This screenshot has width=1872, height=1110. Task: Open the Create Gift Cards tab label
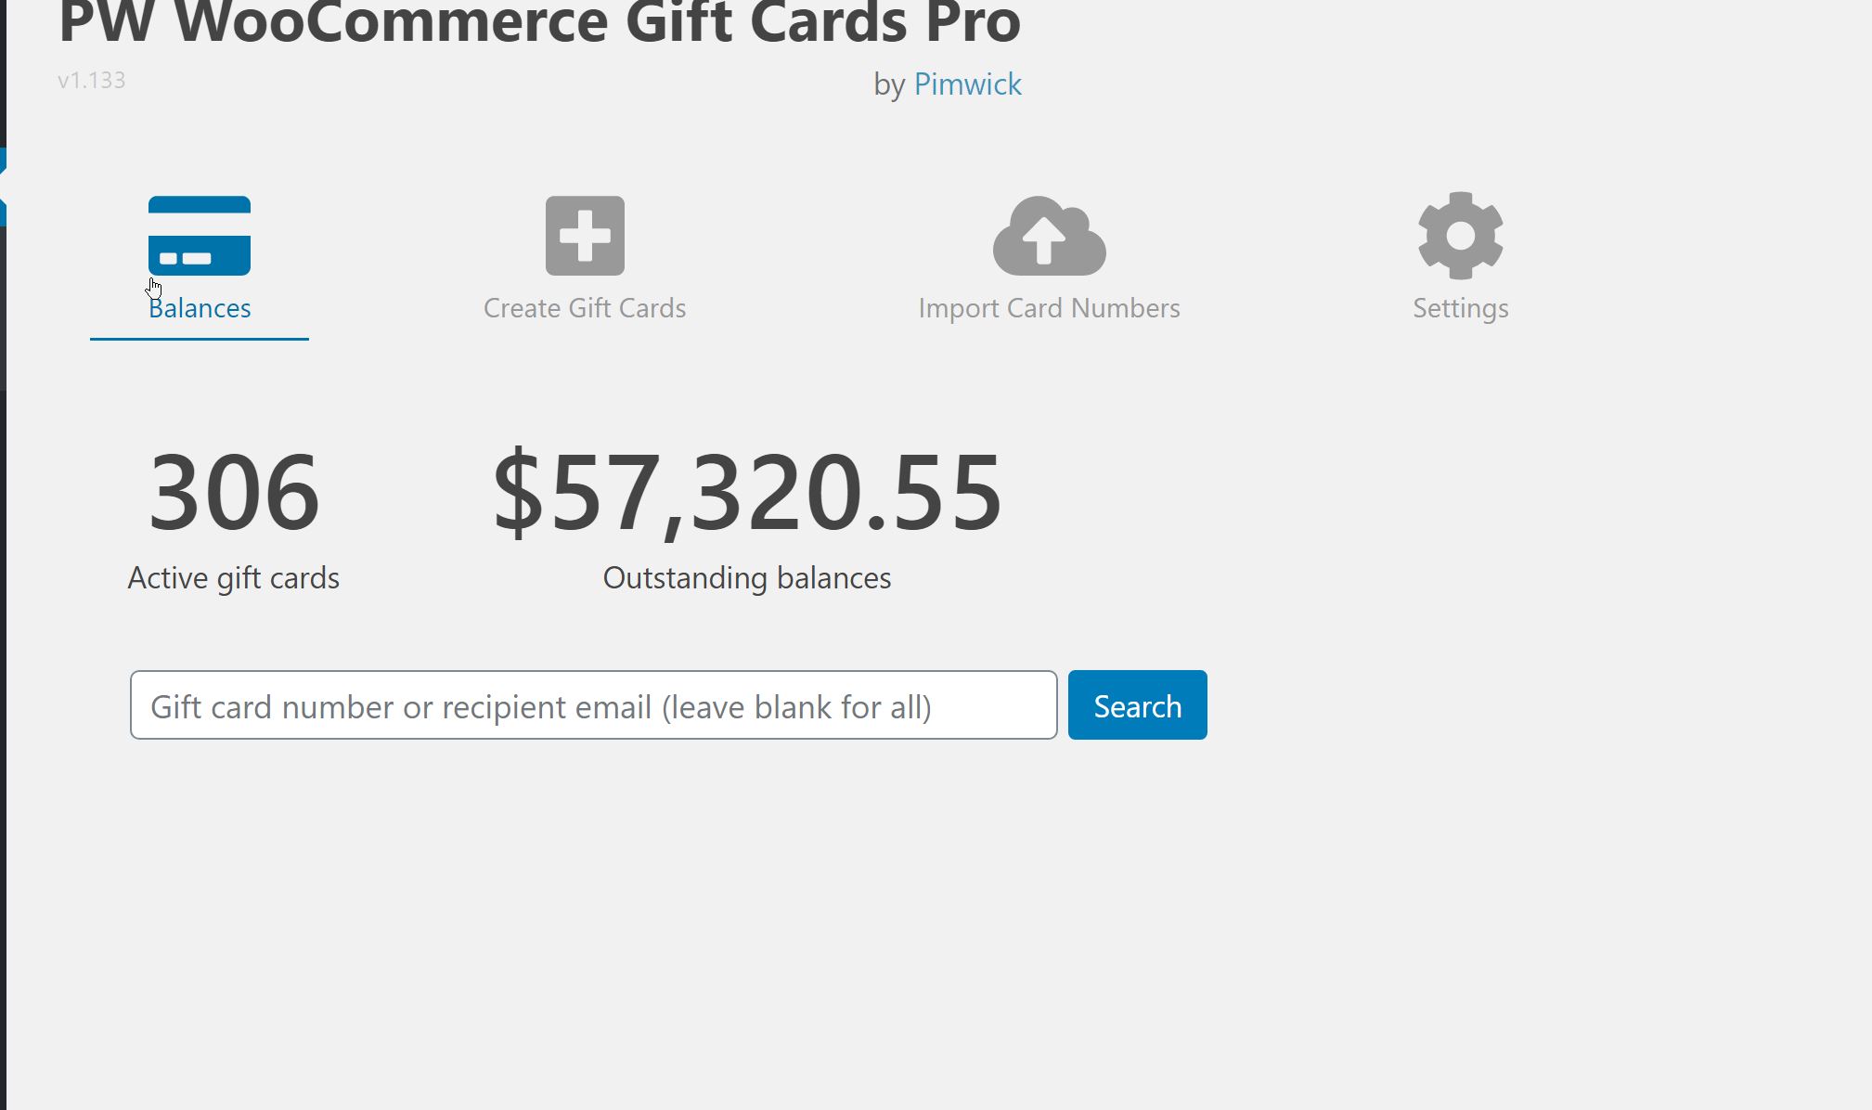pos(585,308)
